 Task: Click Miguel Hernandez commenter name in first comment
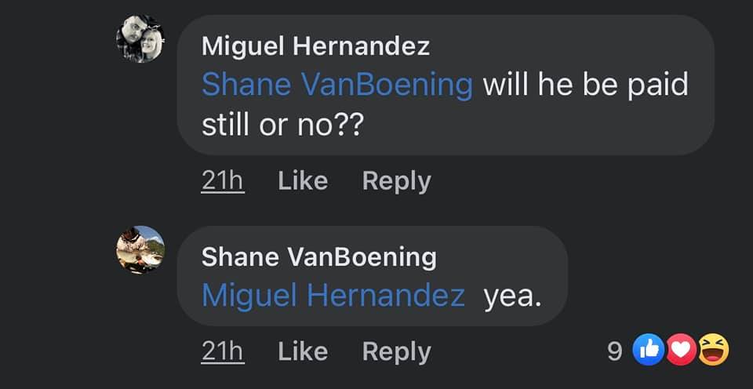click(315, 46)
